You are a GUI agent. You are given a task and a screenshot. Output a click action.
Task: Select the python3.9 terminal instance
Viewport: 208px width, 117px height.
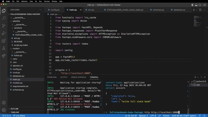tap(200, 82)
